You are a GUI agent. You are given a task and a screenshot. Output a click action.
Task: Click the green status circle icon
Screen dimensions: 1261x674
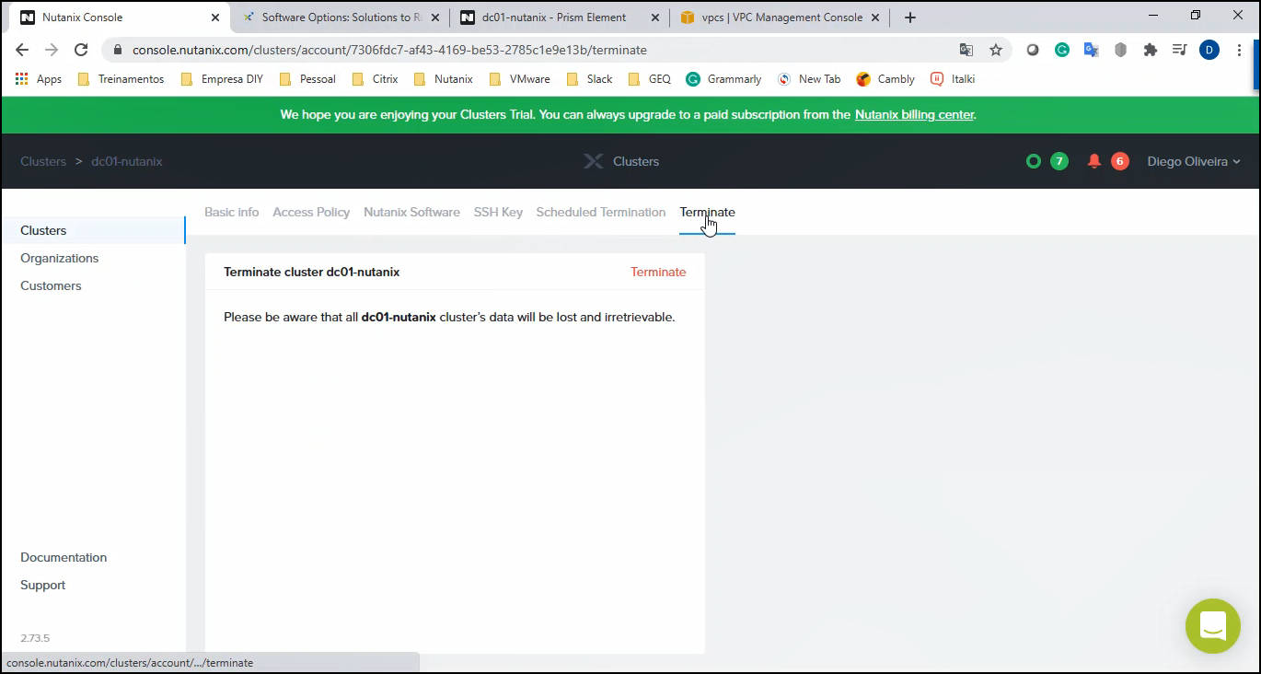(x=1034, y=161)
